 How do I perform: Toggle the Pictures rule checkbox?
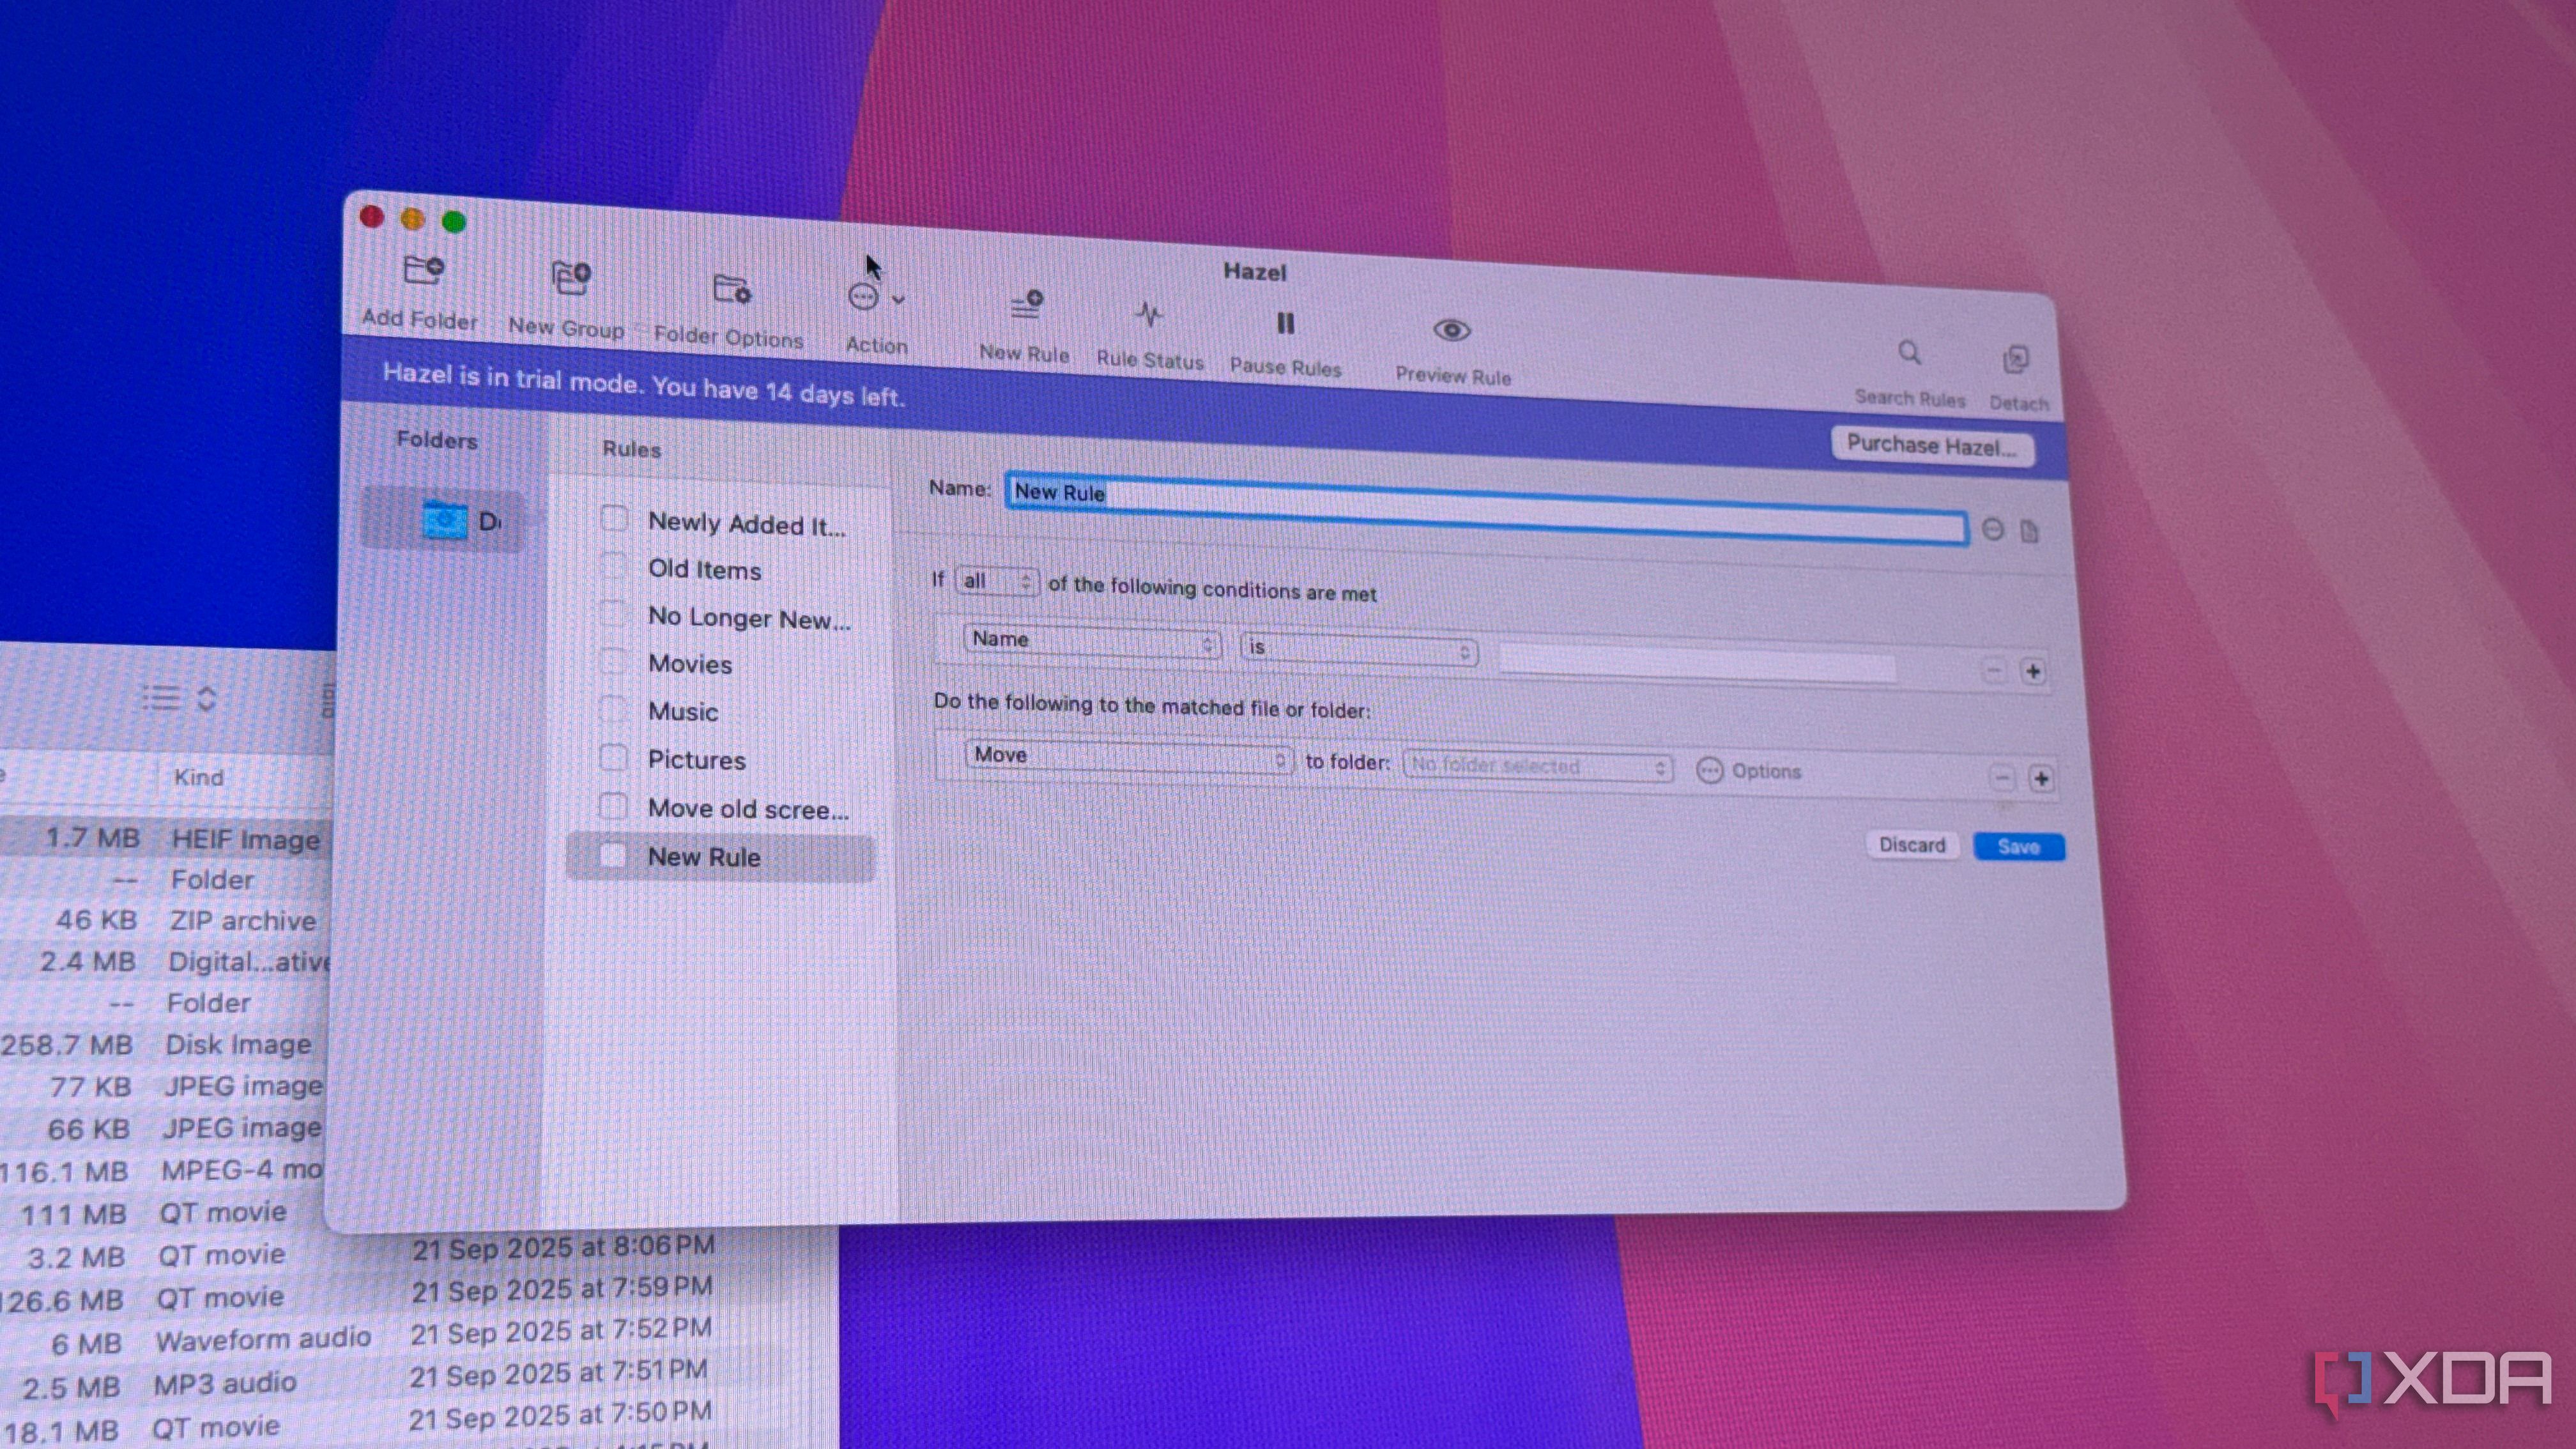[x=613, y=757]
